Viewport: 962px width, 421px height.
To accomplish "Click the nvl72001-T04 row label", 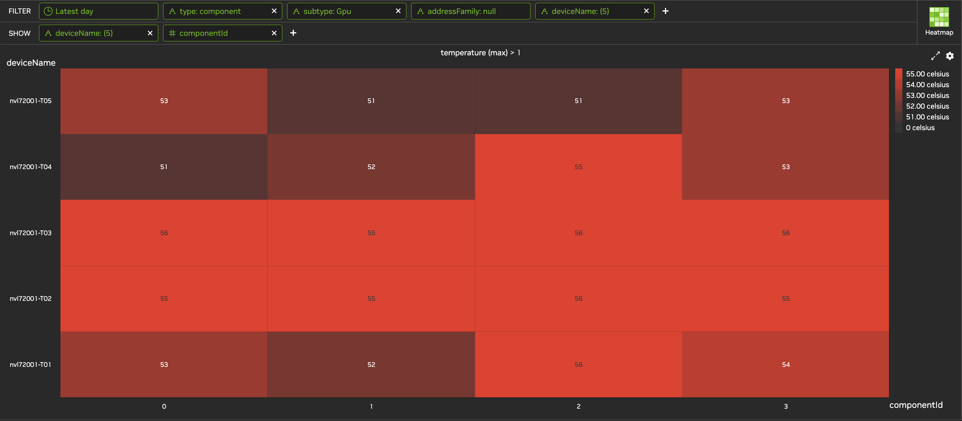I will tap(31, 167).
